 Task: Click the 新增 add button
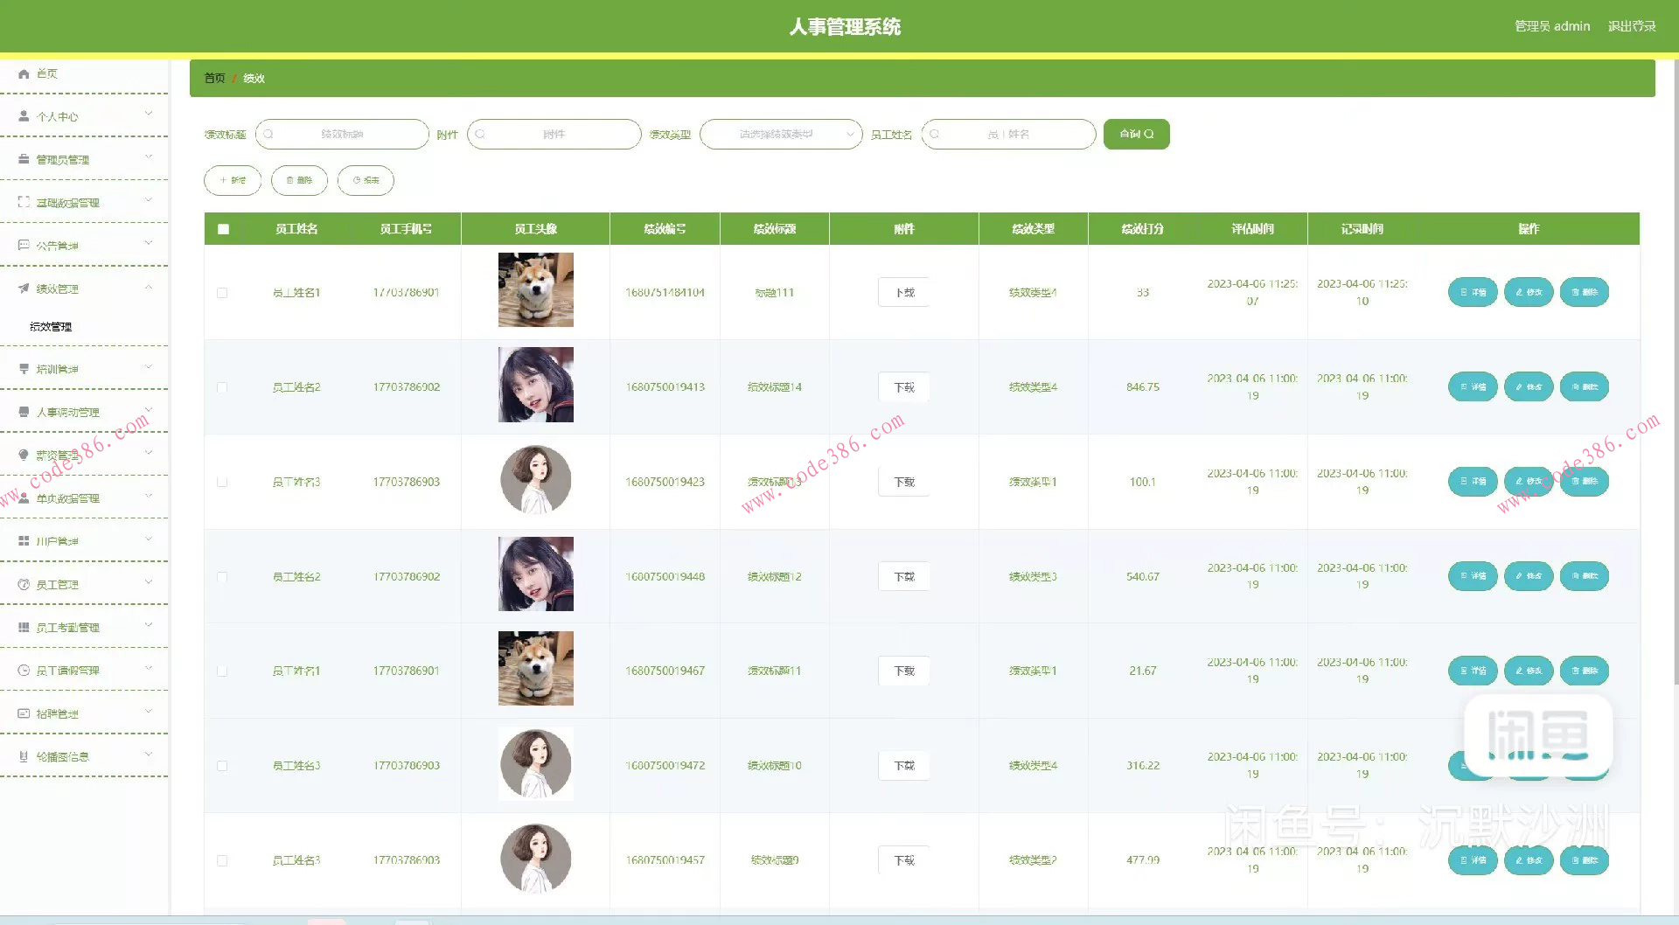(233, 180)
